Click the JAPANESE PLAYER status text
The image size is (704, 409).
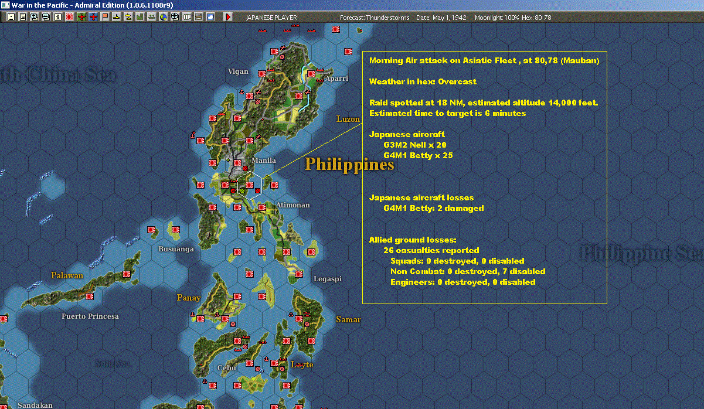[271, 18]
